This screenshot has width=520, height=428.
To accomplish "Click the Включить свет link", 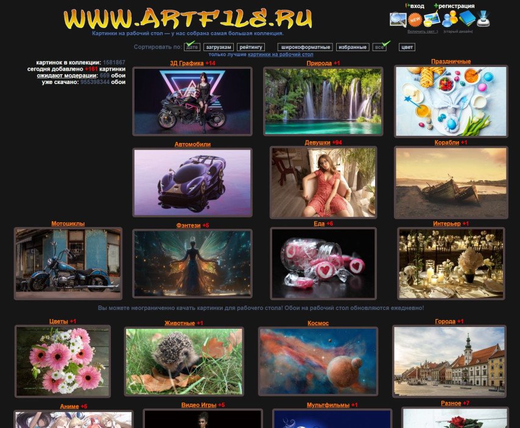I will [423, 31].
